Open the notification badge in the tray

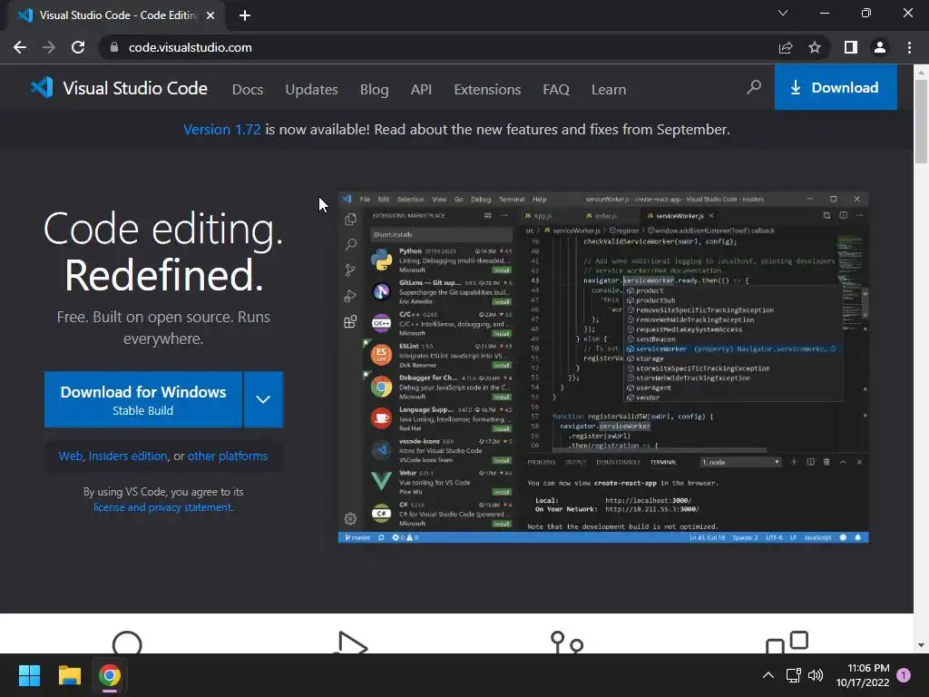pos(904,675)
